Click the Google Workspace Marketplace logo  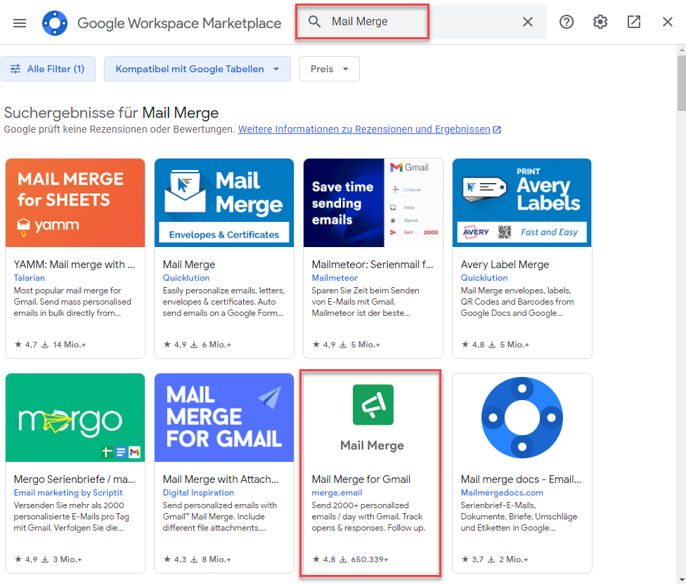coord(55,22)
